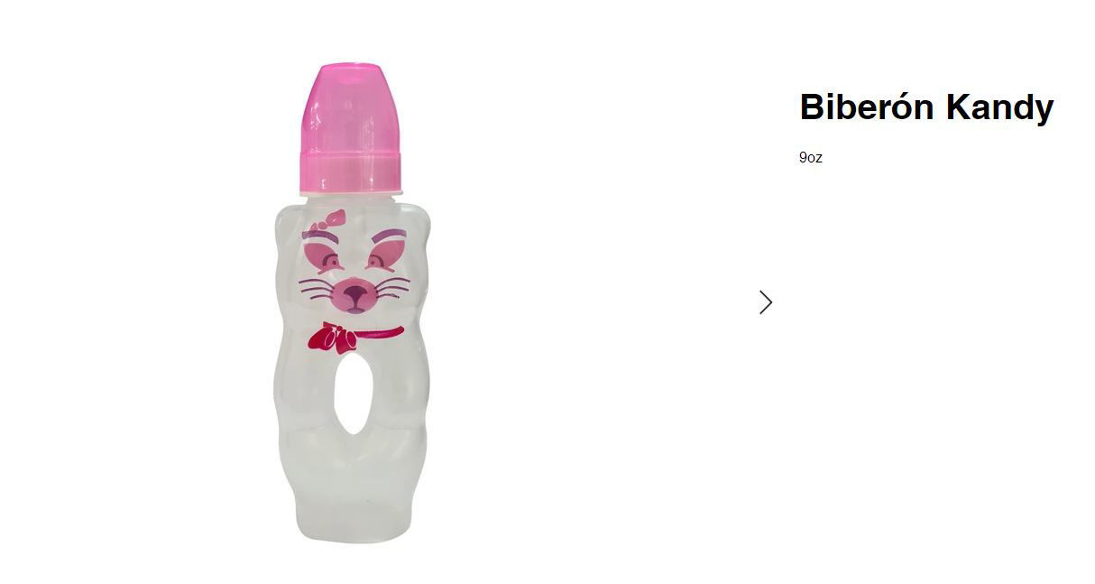Click the cat's right eye graphic
Screen dimensions: 1095x584
pyautogui.click(x=387, y=255)
